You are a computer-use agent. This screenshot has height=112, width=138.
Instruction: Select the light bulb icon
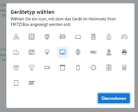click(47, 52)
